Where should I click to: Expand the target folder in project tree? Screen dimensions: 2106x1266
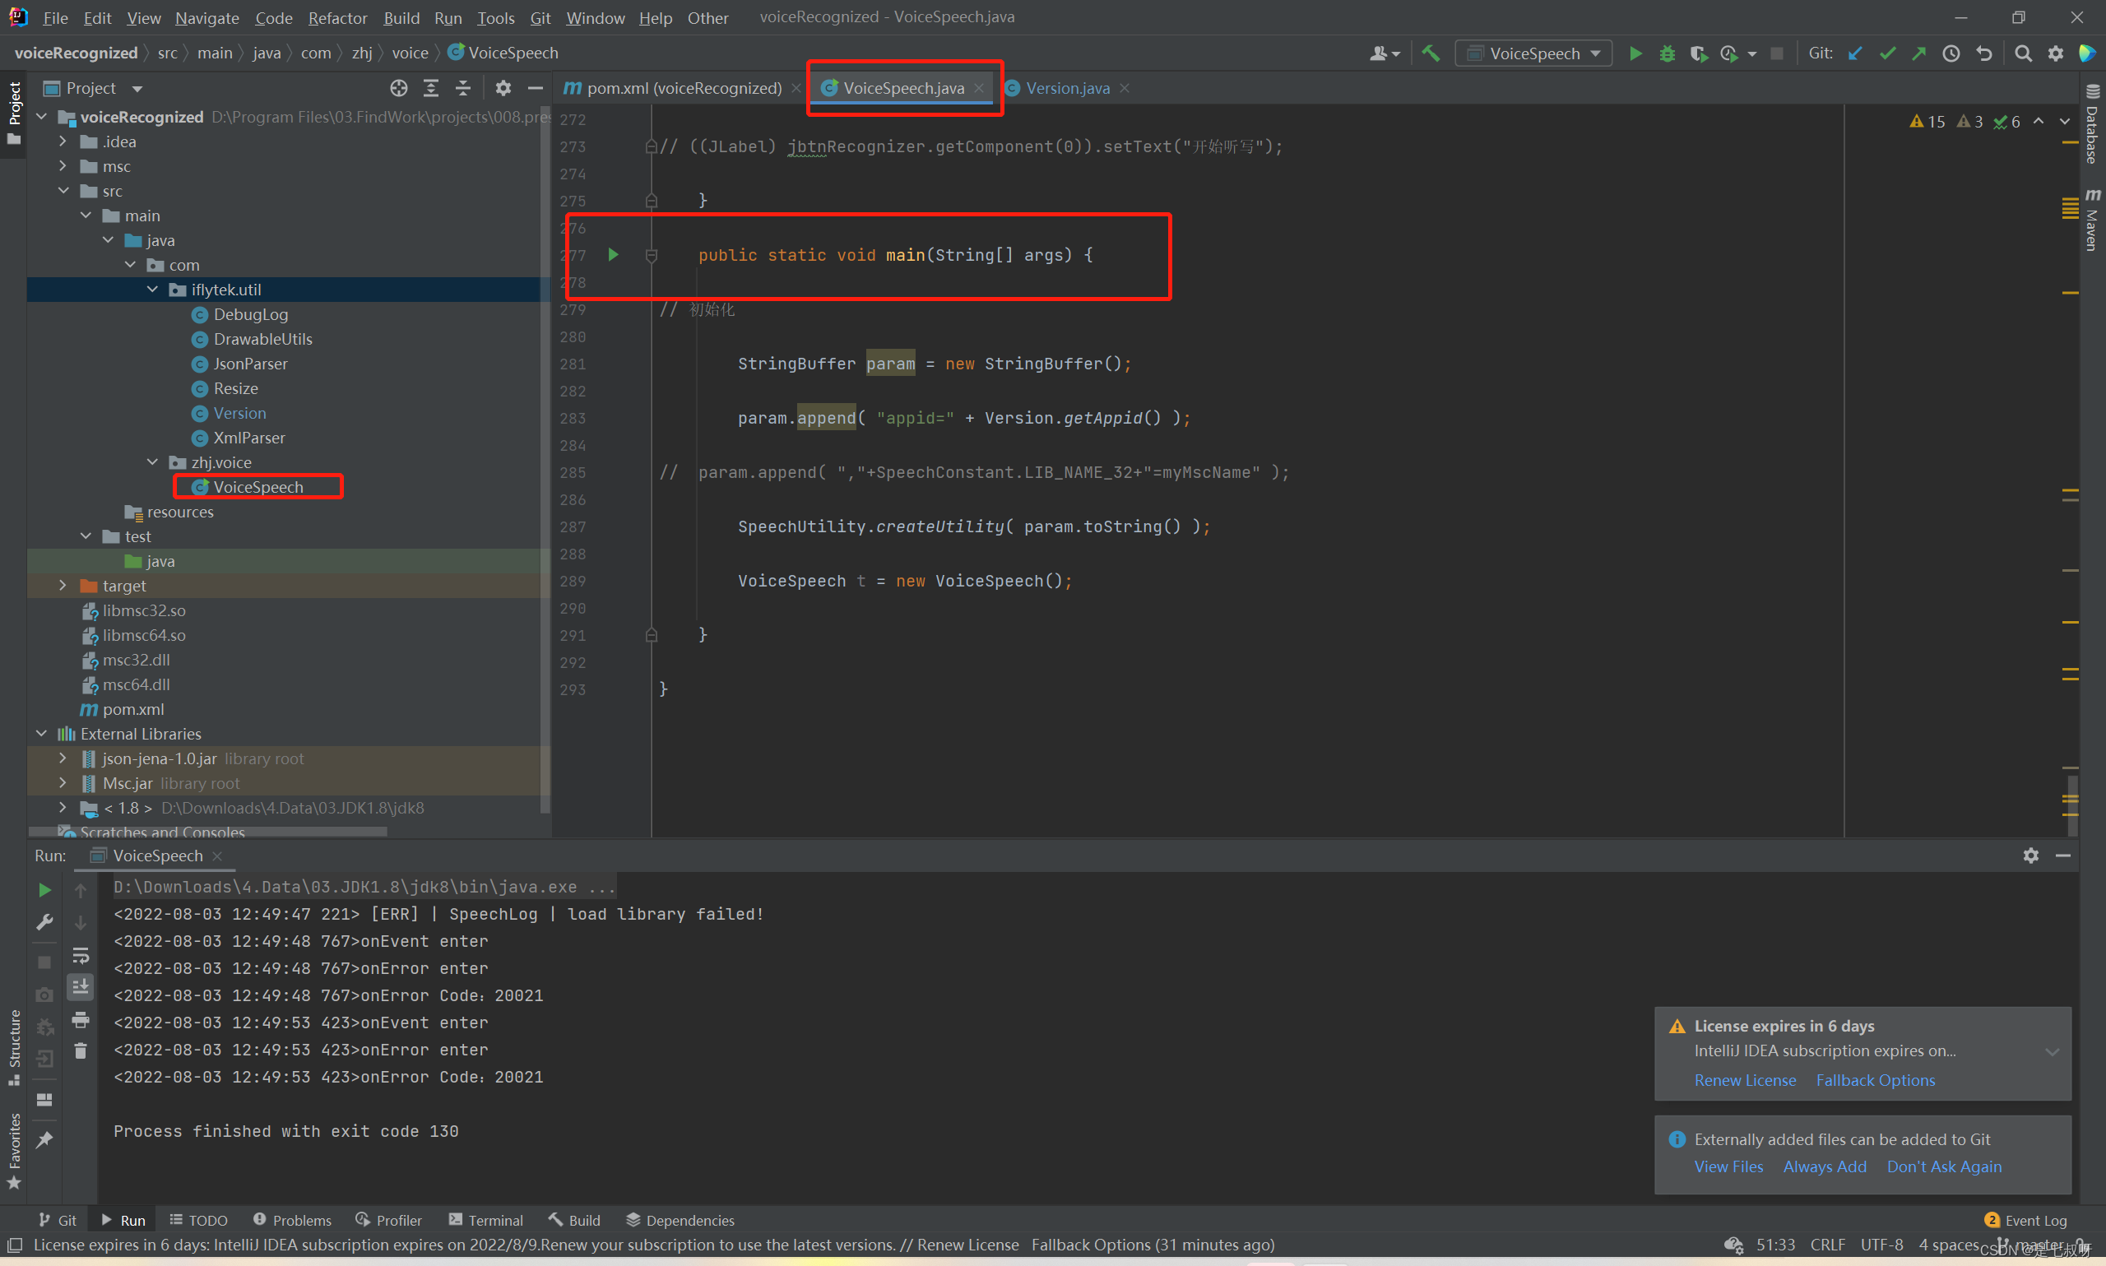pos(63,586)
